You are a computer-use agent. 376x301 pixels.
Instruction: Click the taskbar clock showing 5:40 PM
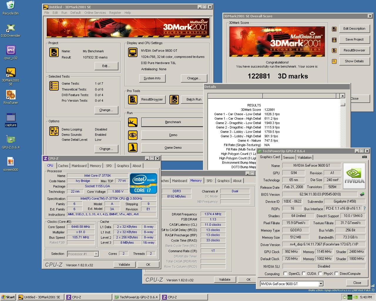366,297
